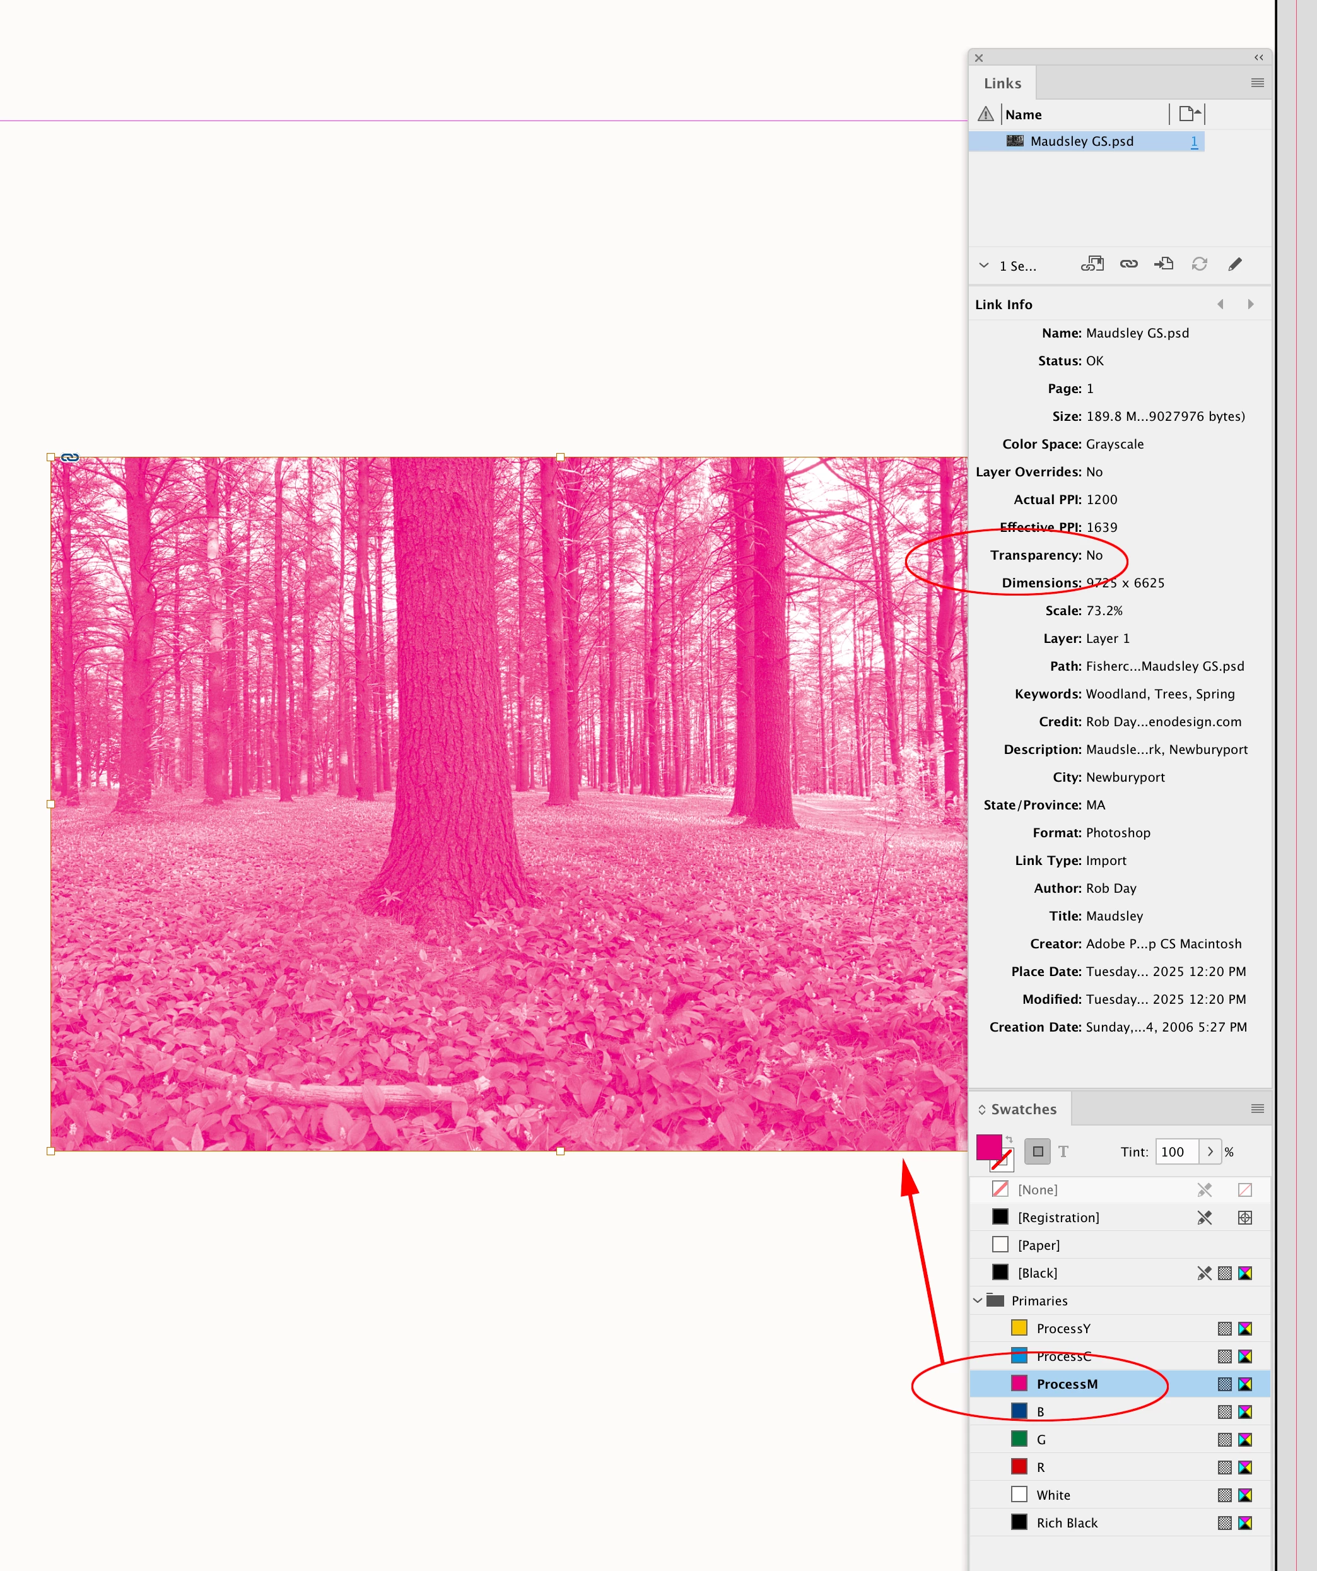The width and height of the screenshot is (1317, 1571).
Task: Click page 1 link for Maudsley GS.psd
Action: click(1193, 141)
